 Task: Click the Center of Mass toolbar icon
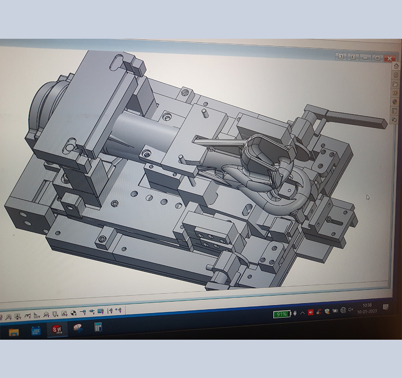[73, 312]
